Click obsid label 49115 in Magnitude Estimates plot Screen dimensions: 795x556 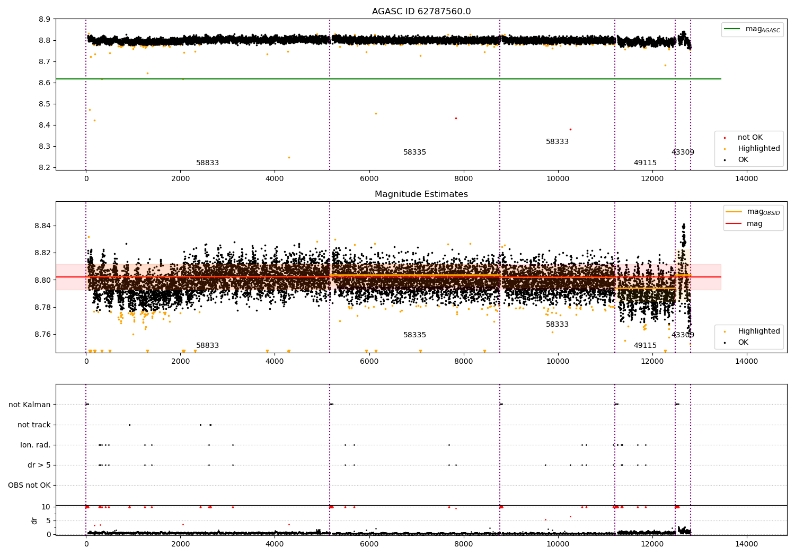pyautogui.click(x=645, y=346)
